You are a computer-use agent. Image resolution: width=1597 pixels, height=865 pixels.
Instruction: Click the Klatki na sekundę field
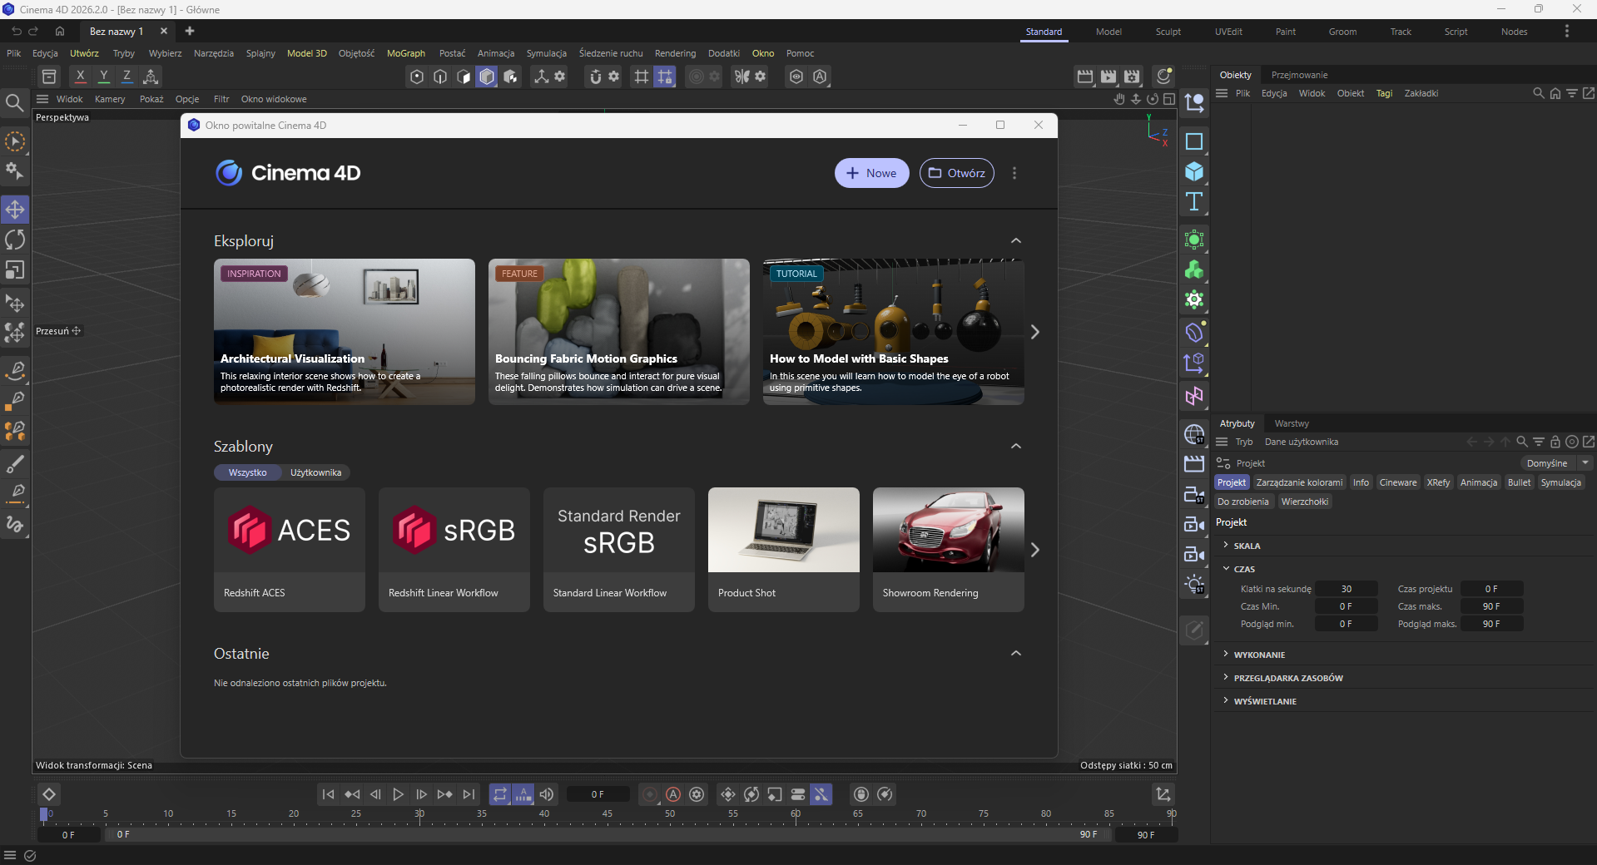(x=1346, y=589)
